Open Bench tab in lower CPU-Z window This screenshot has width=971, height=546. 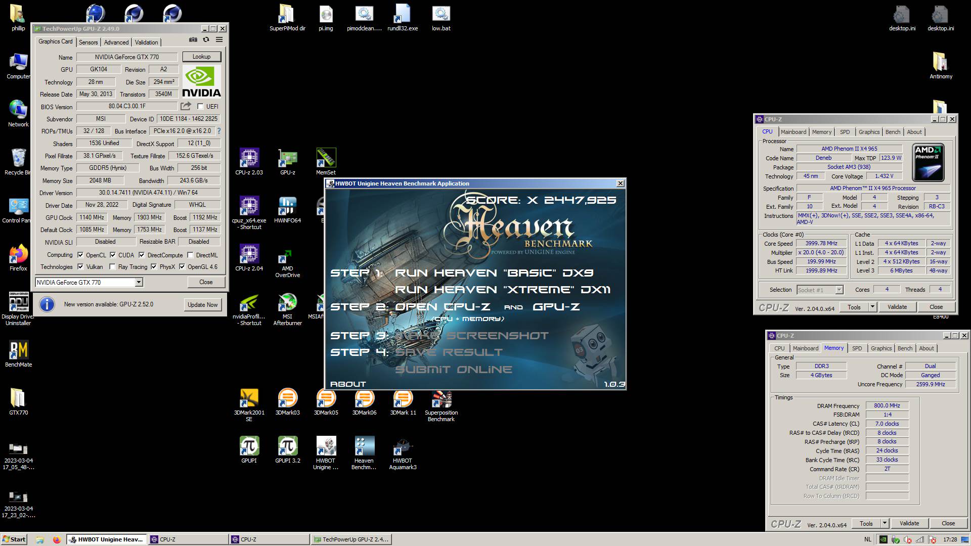click(905, 348)
